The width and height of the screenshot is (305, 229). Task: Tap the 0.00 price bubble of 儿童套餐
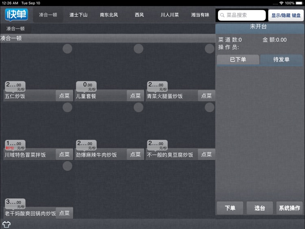[86, 86]
